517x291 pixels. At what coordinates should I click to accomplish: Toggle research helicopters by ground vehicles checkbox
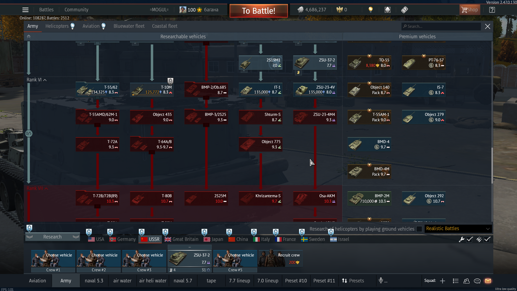419,229
